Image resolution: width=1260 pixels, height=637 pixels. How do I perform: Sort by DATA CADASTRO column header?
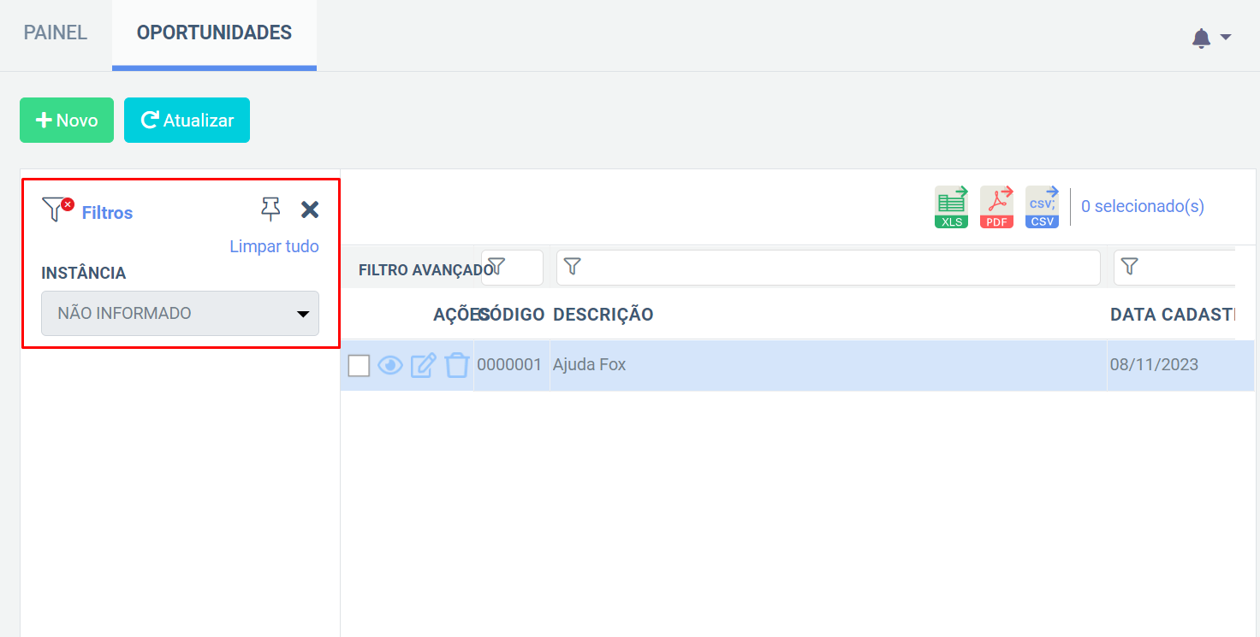point(1173,315)
